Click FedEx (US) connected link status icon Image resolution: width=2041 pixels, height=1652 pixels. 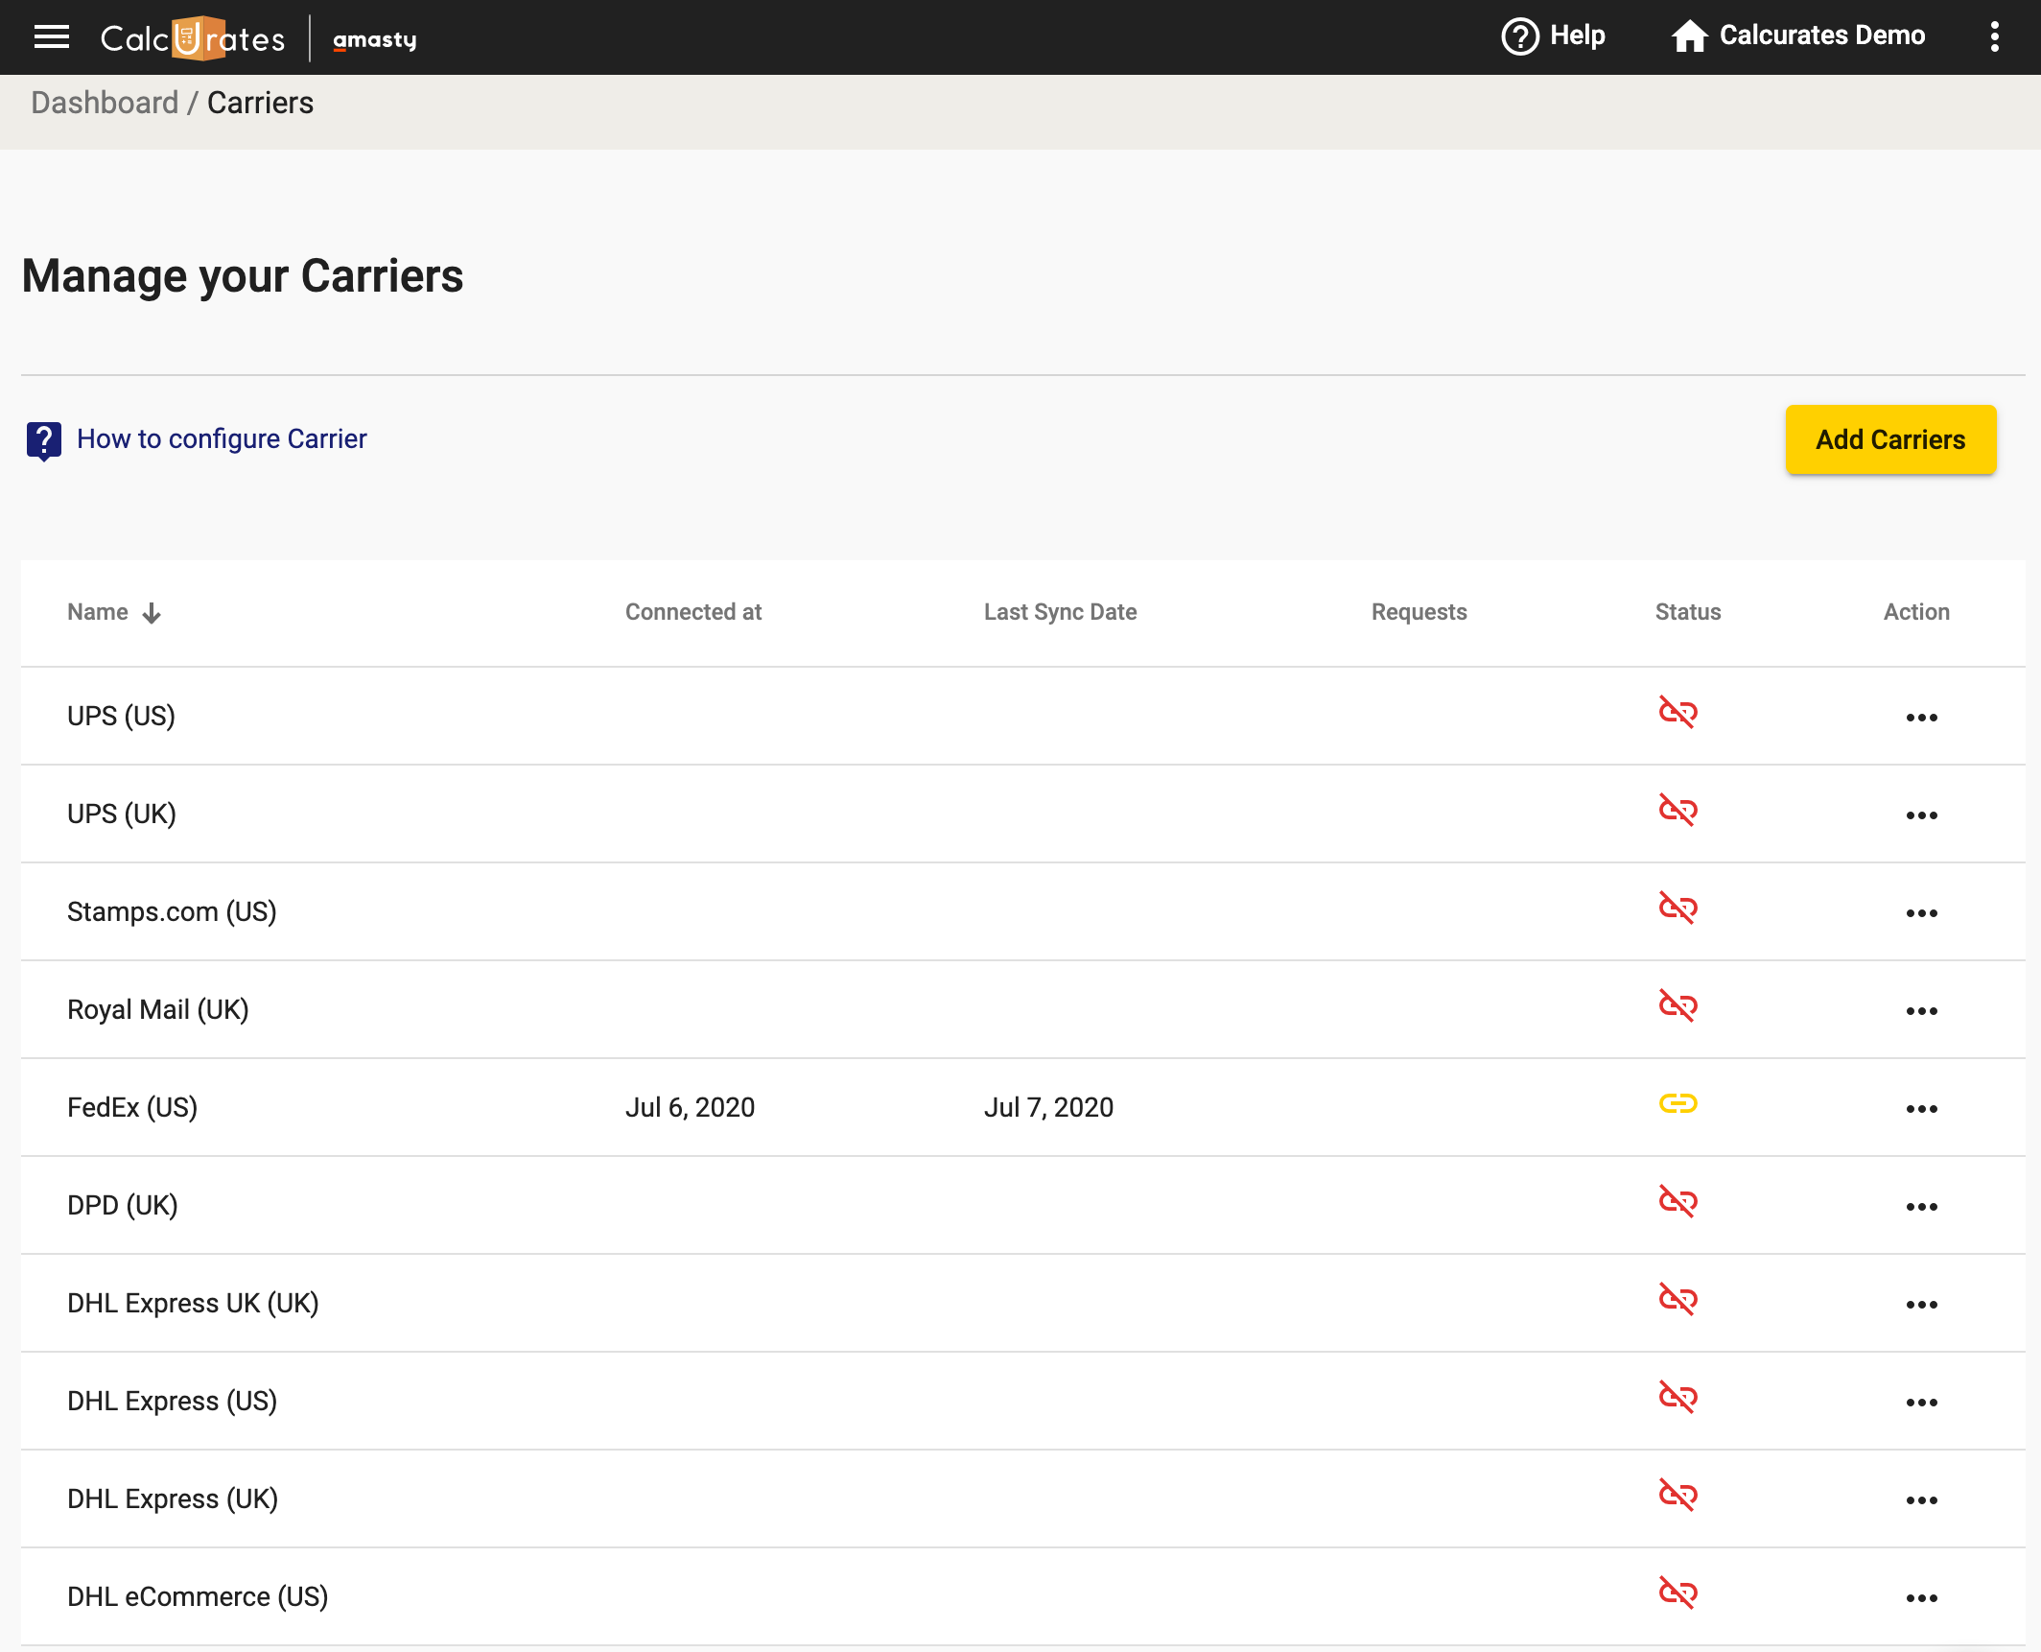click(x=1678, y=1104)
